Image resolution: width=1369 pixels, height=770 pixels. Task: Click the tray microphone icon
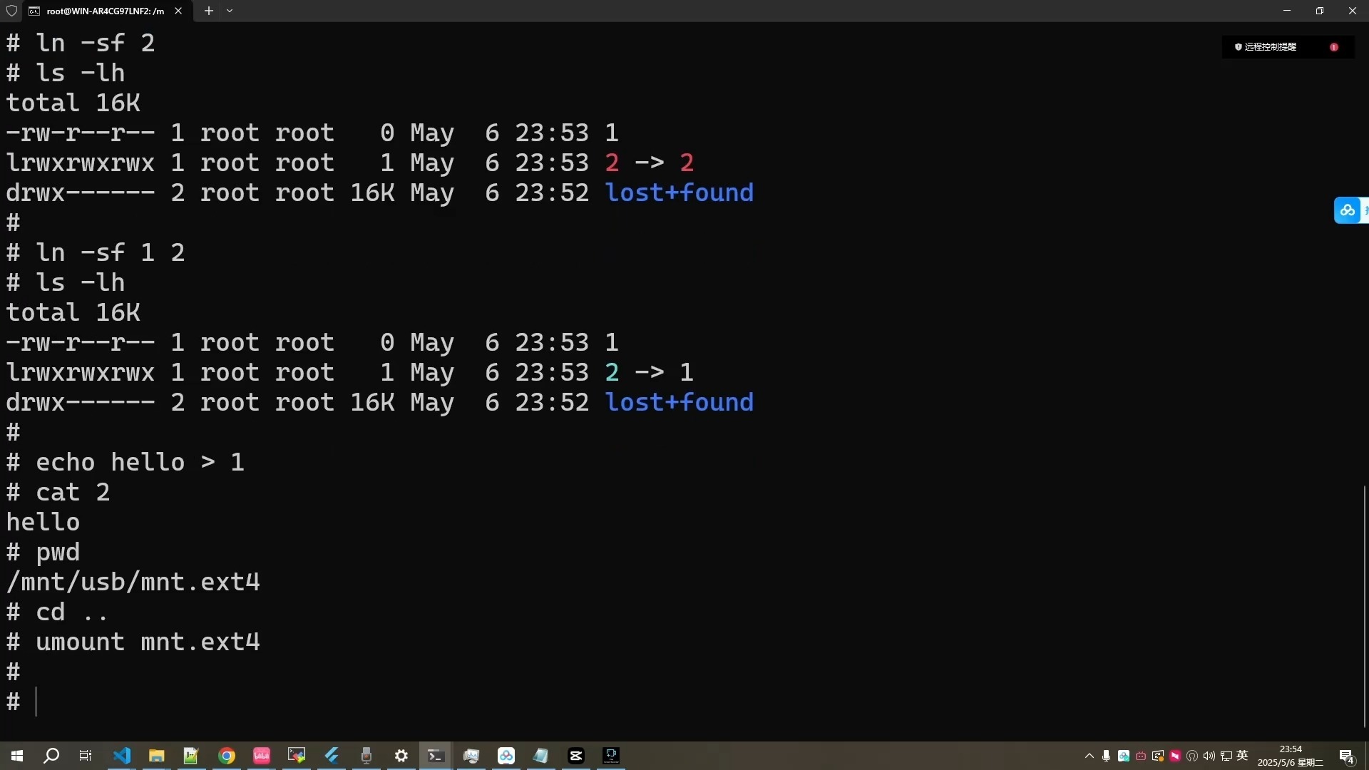tap(1106, 756)
